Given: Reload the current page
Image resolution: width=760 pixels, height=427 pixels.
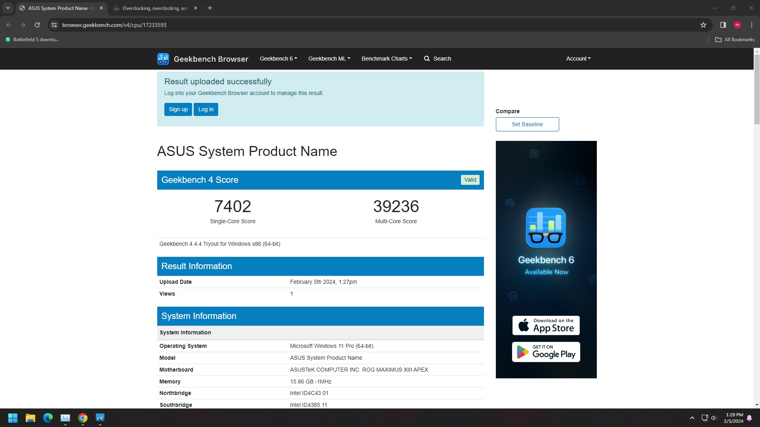Looking at the screenshot, I should (x=37, y=25).
